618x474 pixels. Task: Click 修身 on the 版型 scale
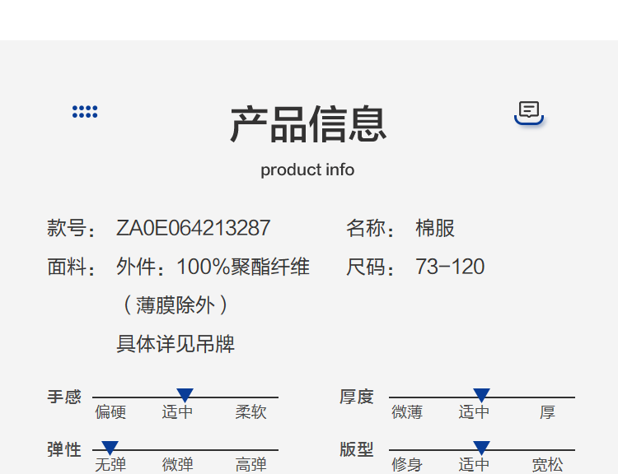407,465
